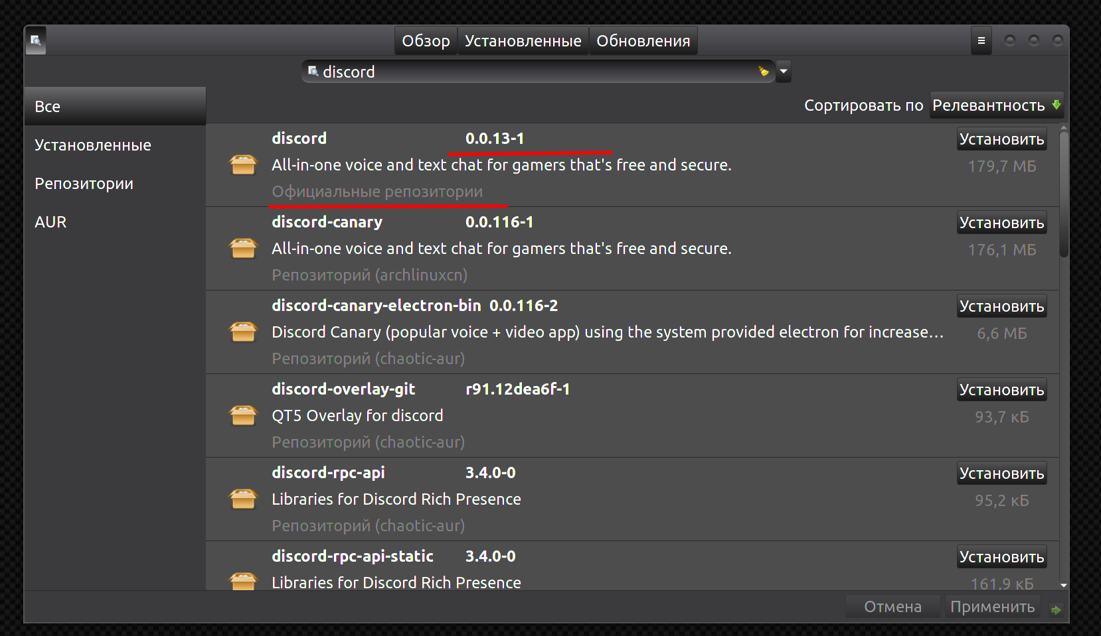Click the green arrow icon next to Применить
Screen dimensions: 1101x636
pyautogui.click(x=1056, y=609)
